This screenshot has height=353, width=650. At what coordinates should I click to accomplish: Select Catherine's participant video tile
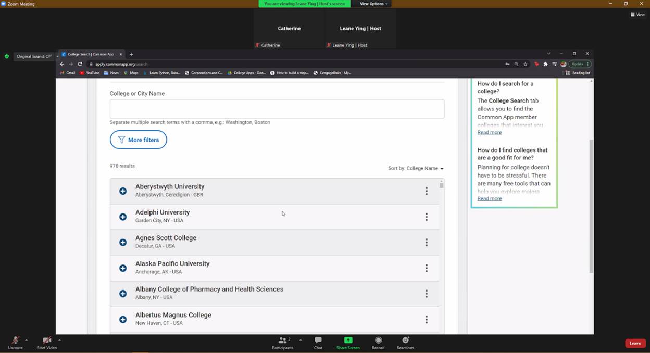[x=289, y=29]
